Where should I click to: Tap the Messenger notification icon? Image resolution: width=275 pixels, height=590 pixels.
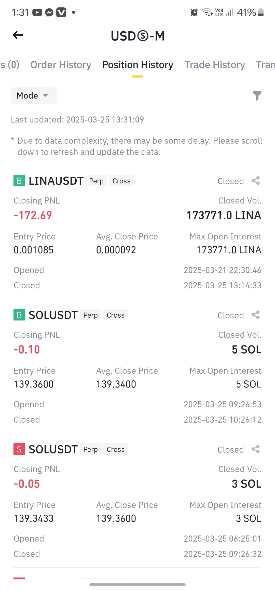[x=49, y=12]
